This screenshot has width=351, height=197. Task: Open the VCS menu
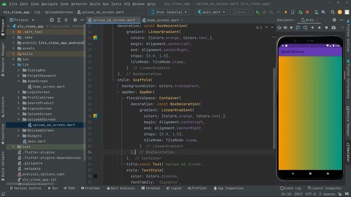[127, 4]
